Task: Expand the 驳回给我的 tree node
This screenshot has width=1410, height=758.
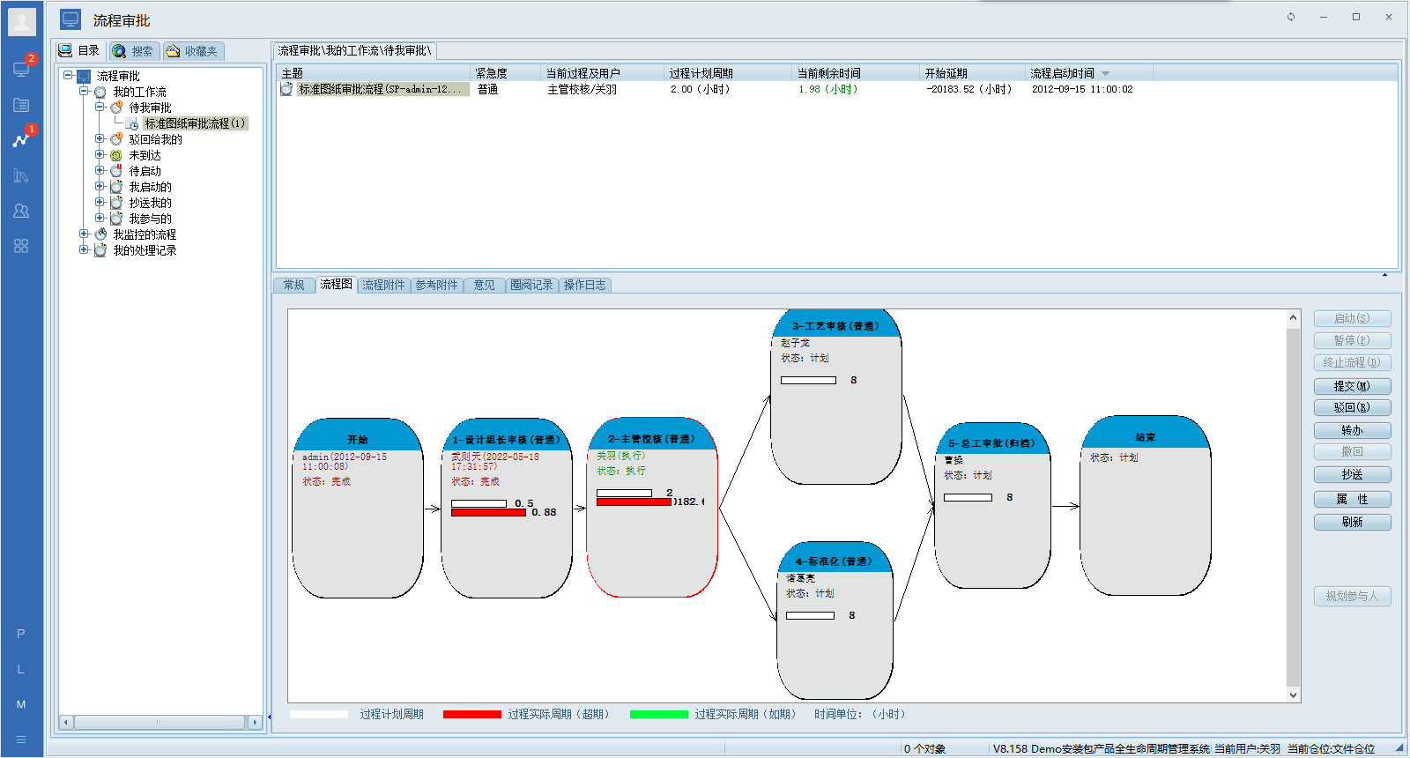Action: [x=100, y=138]
